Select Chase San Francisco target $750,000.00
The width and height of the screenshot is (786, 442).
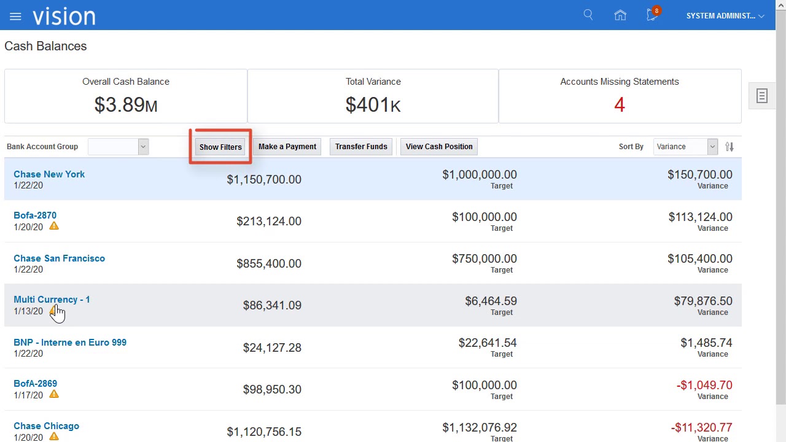(484, 258)
